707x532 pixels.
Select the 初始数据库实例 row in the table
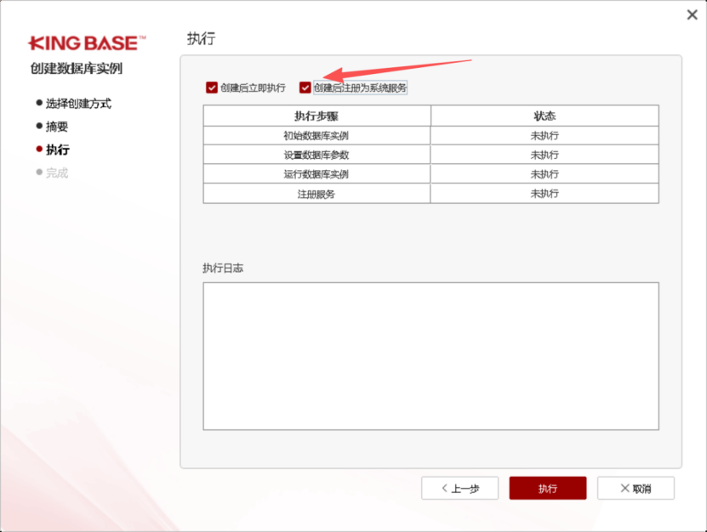tap(316, 136)
